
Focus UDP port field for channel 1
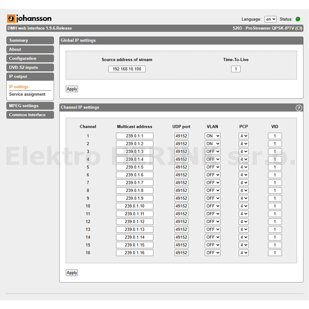181,136
